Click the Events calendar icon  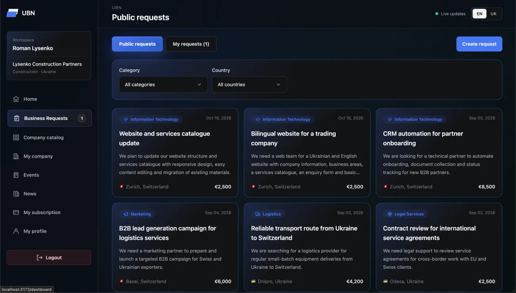pyautogui.click(x=16, y=175)
